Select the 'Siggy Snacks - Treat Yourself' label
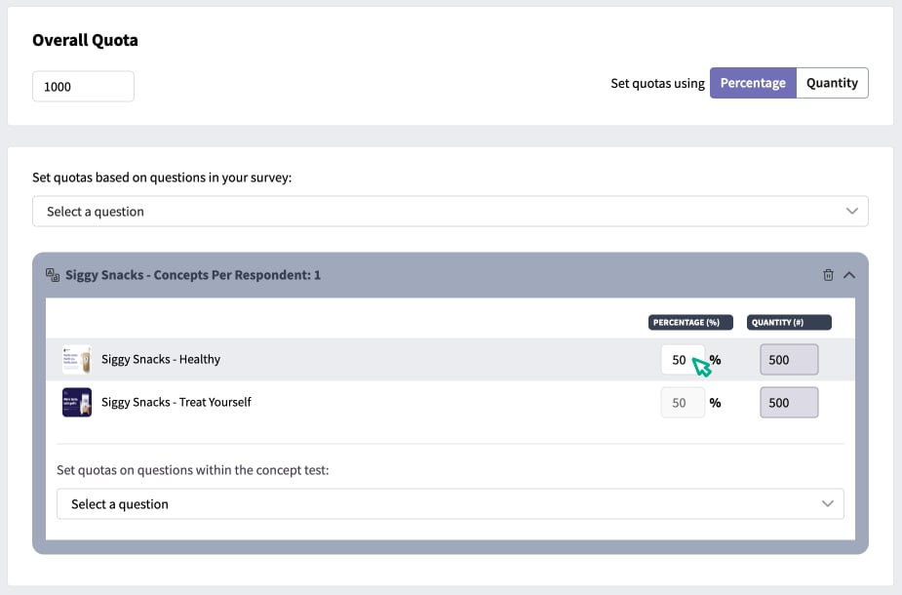The image size is (902, 595). pos(176,402)
